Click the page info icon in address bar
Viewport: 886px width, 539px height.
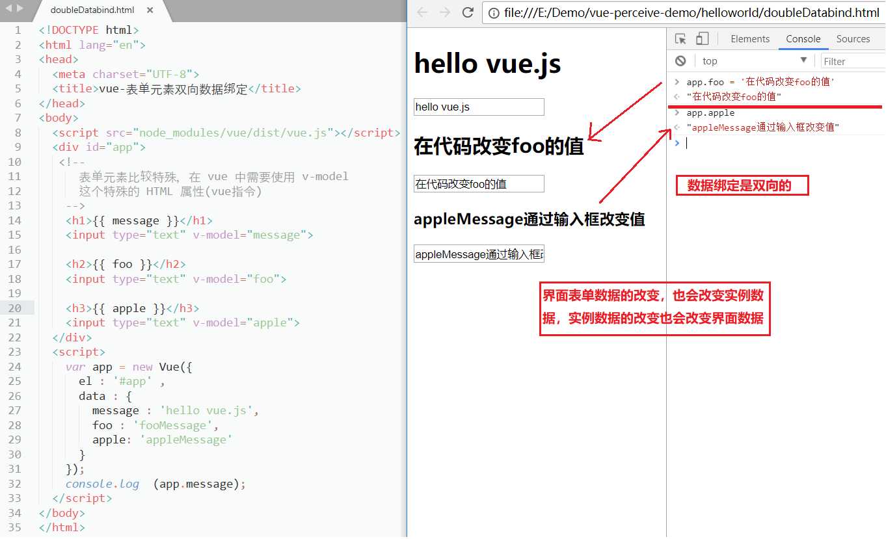point(494,13)
